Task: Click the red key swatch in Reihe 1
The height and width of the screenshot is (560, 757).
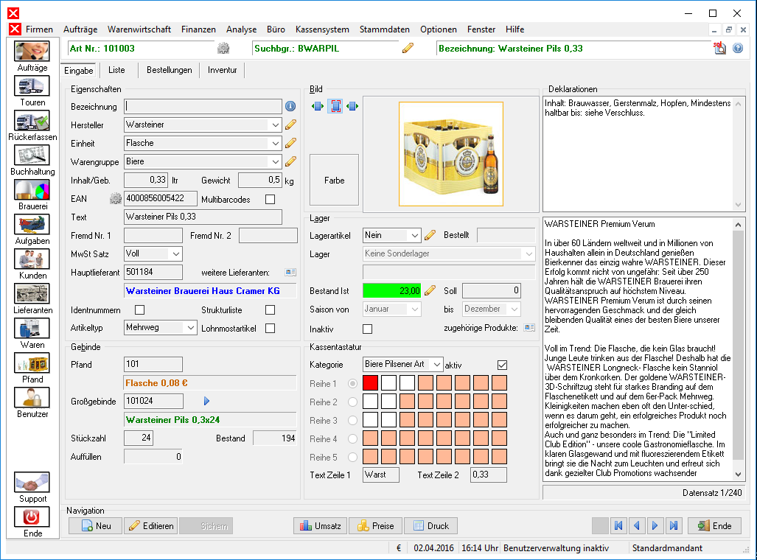Action: click(x=370, y=383)
